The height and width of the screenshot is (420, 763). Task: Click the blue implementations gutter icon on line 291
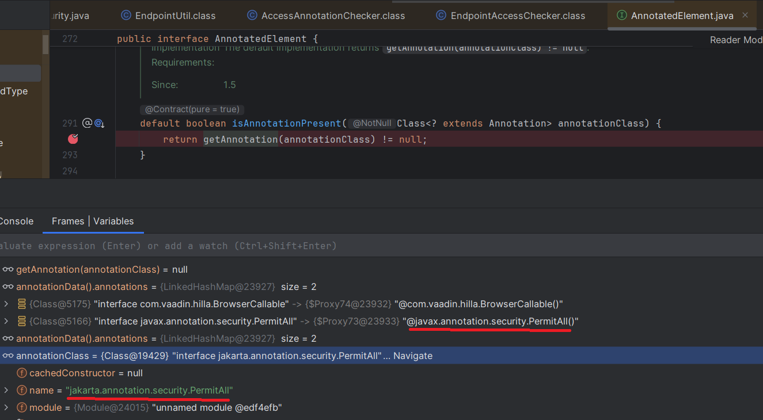[98, 123]
